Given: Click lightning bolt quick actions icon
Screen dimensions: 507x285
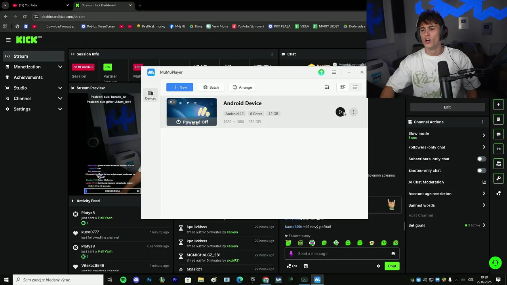Looking at the screenshot, I should (x=498, y=104).
